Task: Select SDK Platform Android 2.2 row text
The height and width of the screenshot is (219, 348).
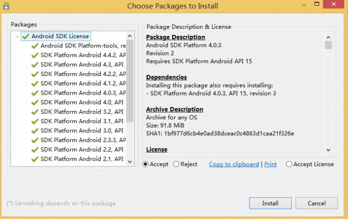Action: (x=82, y=150)
